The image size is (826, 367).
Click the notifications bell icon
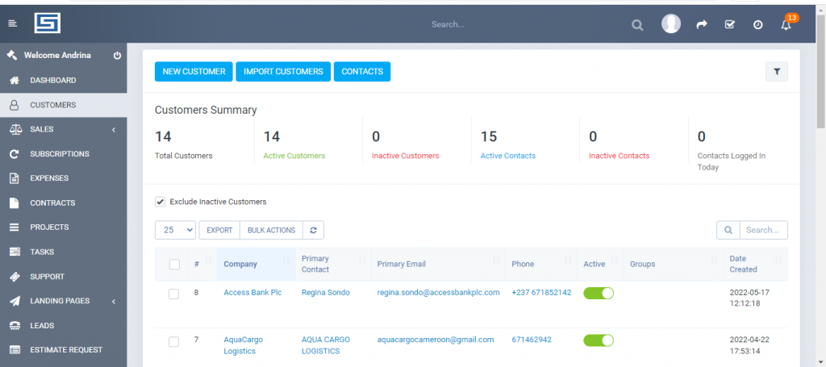click(x=786, y=25)
